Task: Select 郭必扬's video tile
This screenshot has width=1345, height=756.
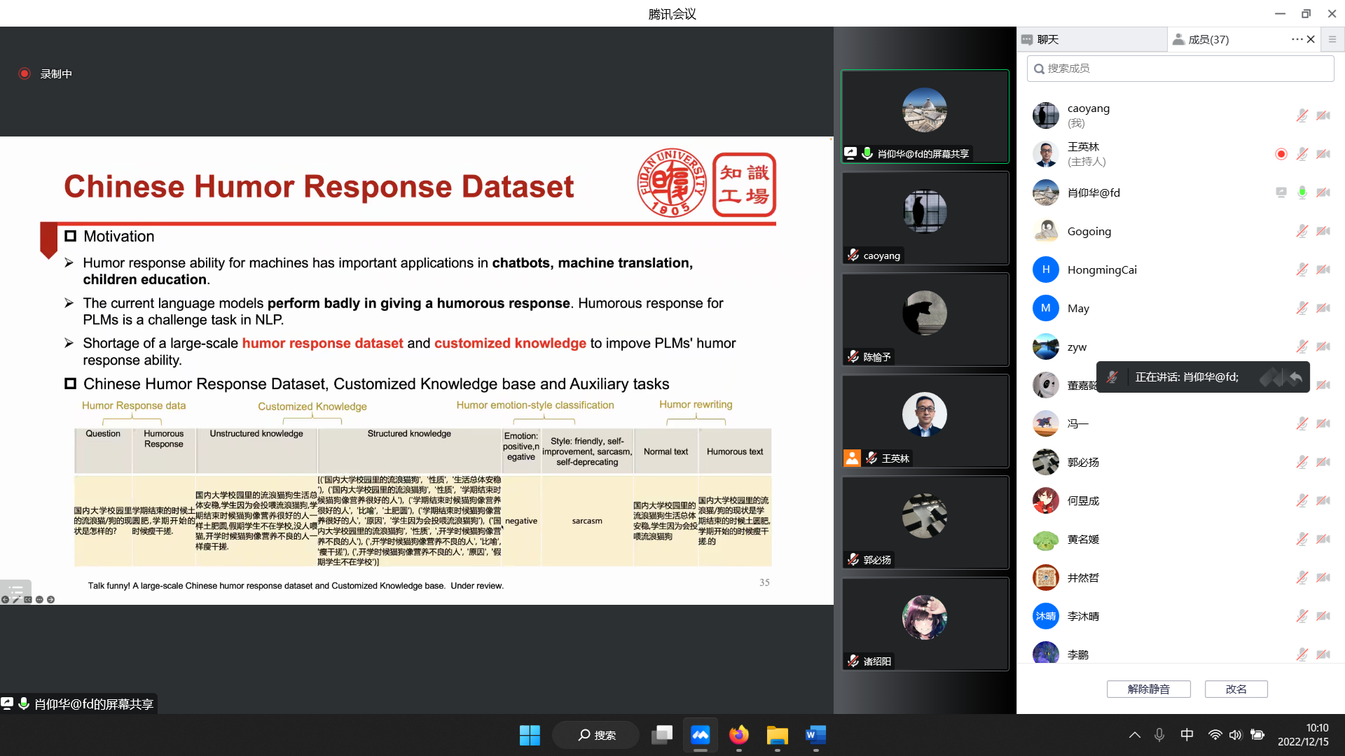Action: click(x=925, y=522)
